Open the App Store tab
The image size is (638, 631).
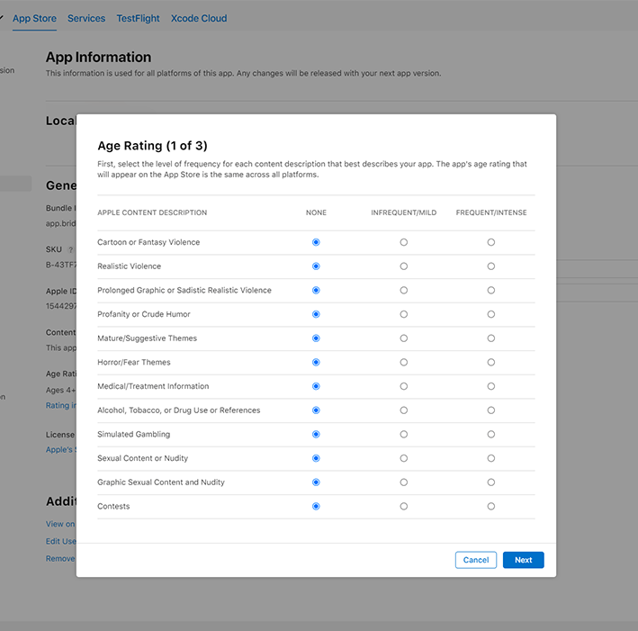pos(34,18)
